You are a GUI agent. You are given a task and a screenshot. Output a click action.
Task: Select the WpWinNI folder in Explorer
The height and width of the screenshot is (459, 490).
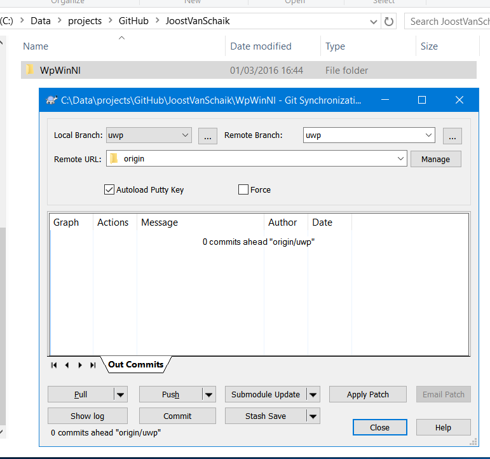coord(60,70)
